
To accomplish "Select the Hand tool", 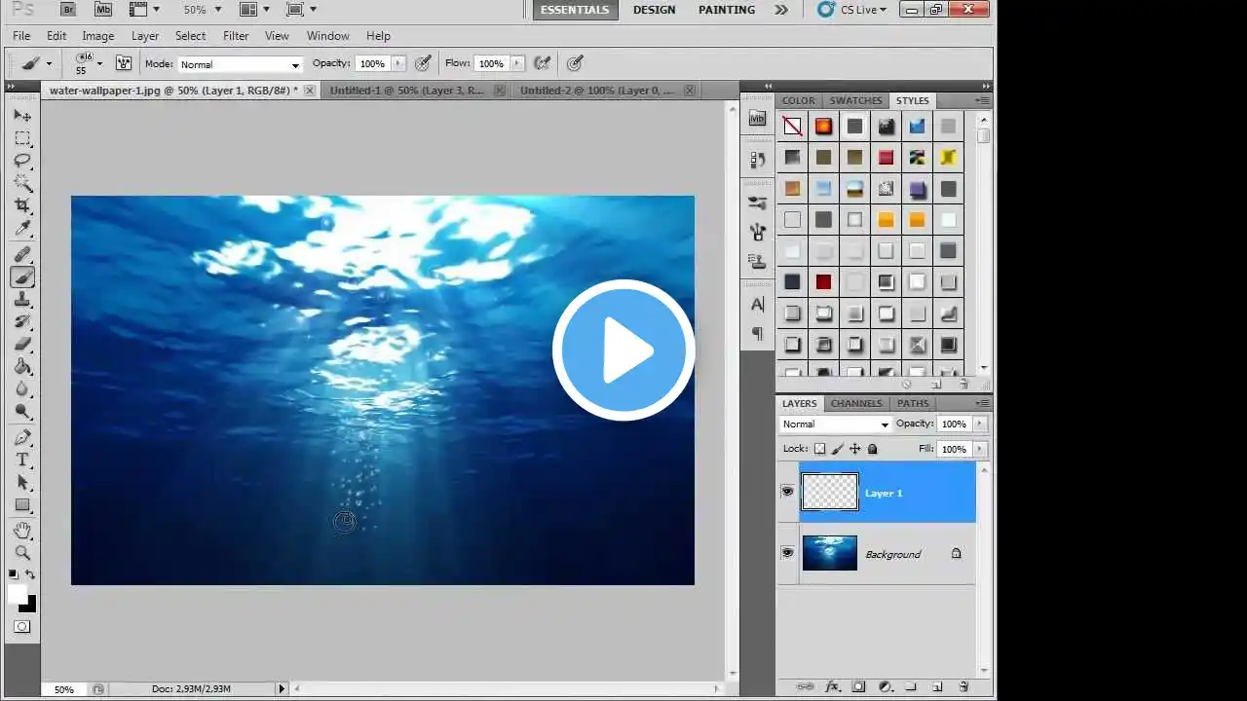I will [22, 531].
